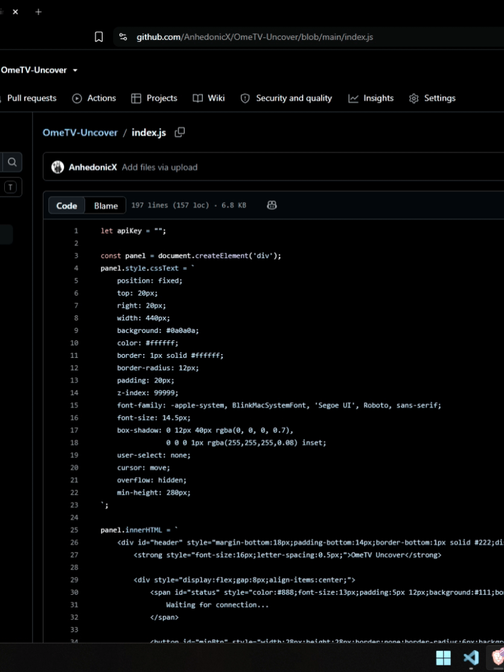Open the Actions tab
Screen dimensions: 504x672
[94, 98]
